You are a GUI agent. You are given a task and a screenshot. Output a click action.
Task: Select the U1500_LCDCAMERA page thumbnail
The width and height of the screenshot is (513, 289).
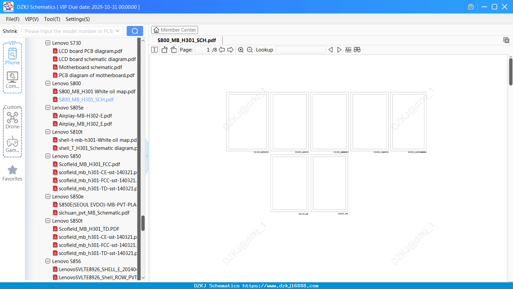[x=408, y=122]
